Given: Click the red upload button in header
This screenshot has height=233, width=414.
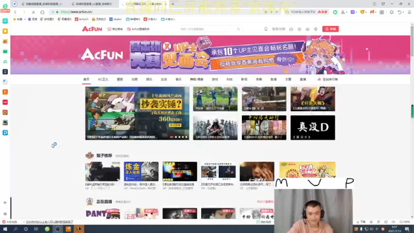Looking at the screenshot, I should pyautogui.click(x=331, y=28).
